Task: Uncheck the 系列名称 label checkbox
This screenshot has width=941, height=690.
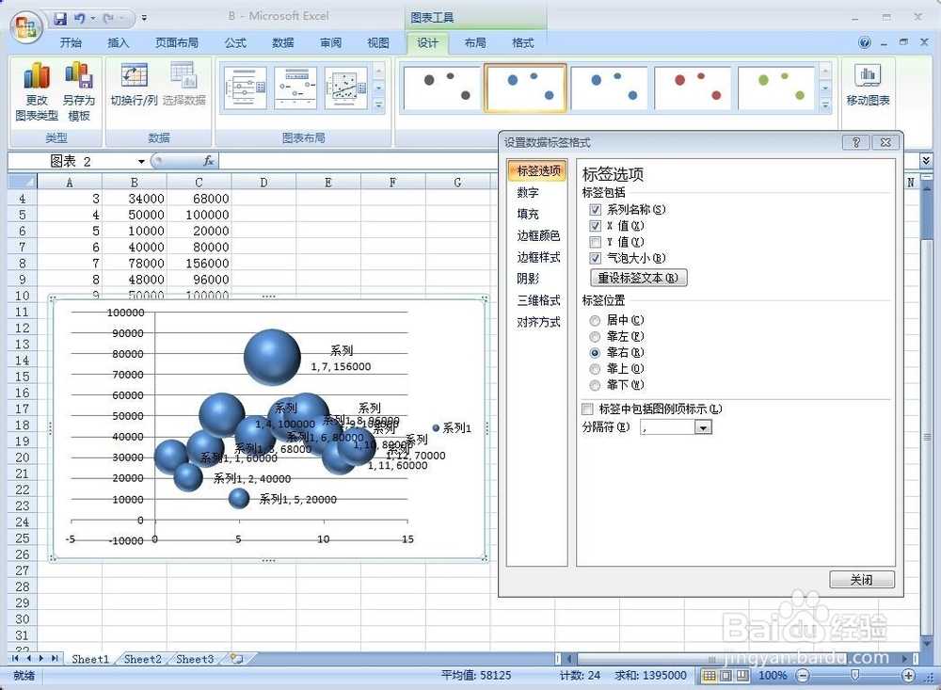Action: point(597,210)
